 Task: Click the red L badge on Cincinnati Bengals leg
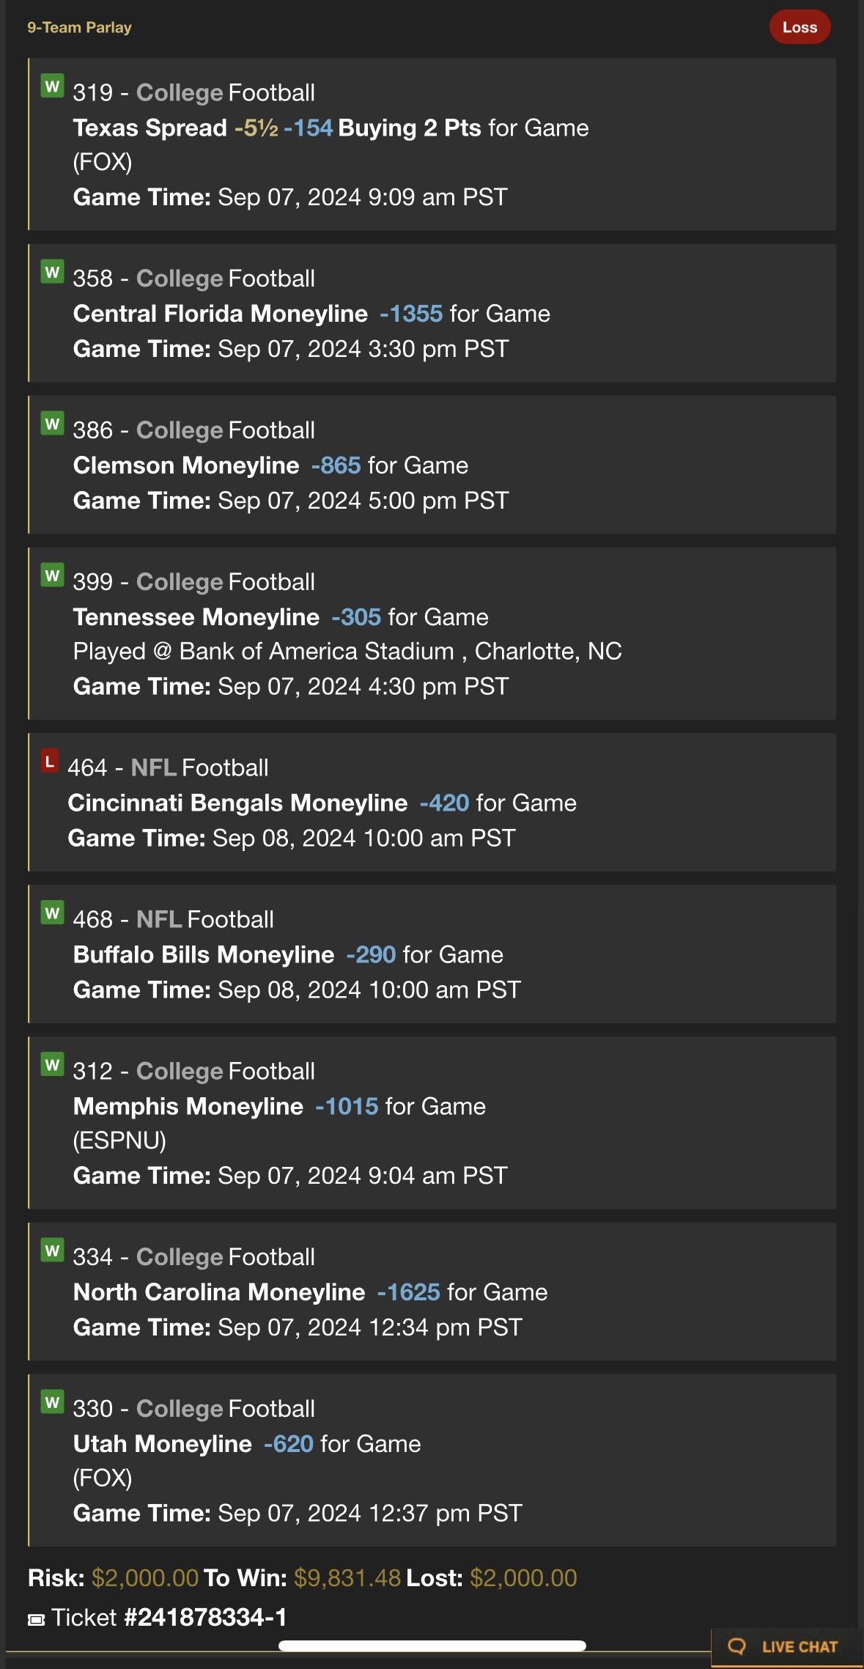(x=49, y=762)
